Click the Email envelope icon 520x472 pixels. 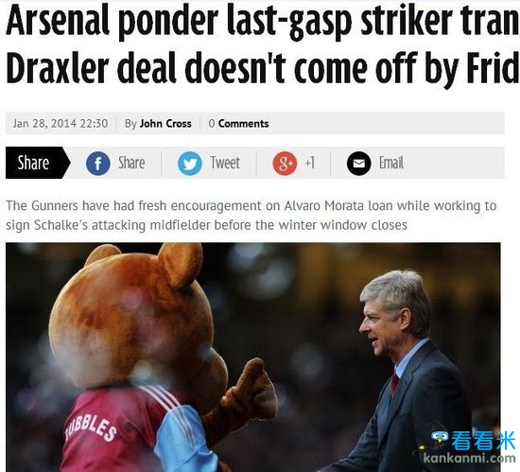[359, 164]
